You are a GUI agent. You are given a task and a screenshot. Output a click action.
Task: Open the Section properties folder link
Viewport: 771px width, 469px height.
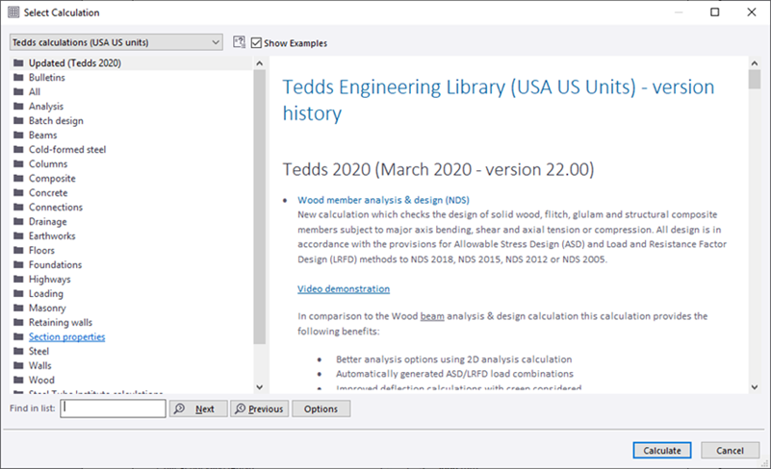(x=66, y=337)
